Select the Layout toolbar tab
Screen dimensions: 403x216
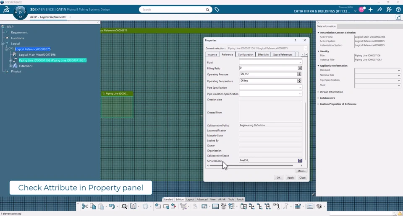[x=190, y=199]
